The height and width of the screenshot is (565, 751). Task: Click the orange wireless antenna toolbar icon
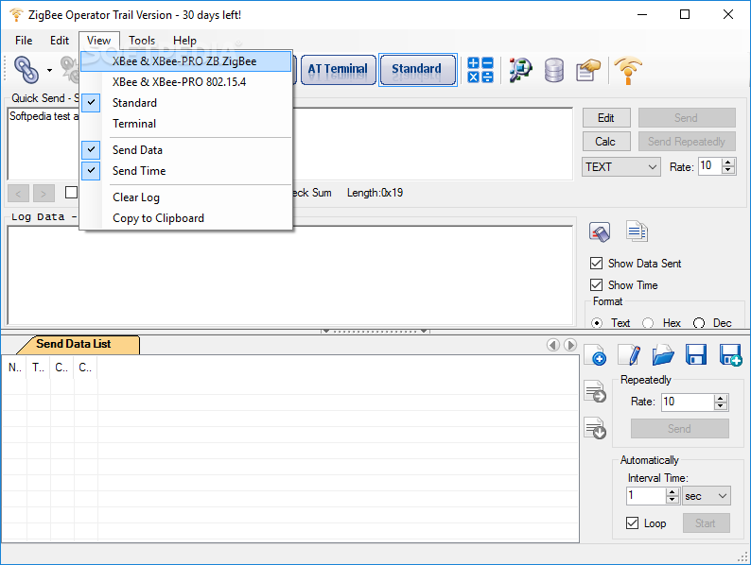628,70
